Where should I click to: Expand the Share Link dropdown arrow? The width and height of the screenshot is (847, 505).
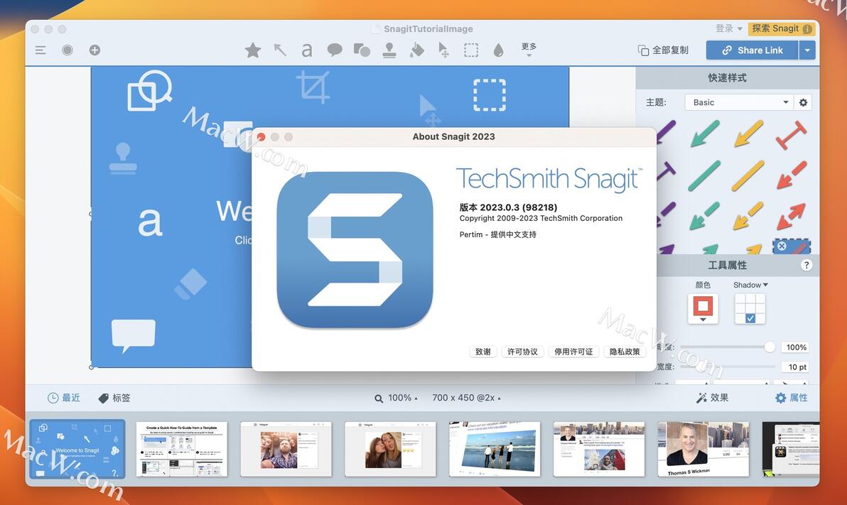(807, 50)
